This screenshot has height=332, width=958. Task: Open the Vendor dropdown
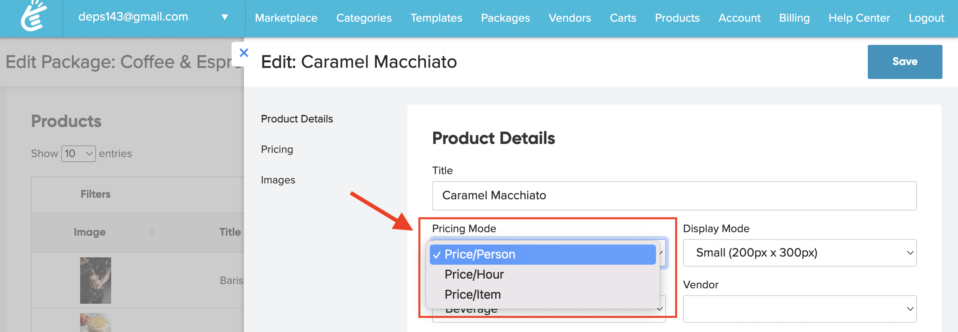pyautogui.click(x=800, y=309)
